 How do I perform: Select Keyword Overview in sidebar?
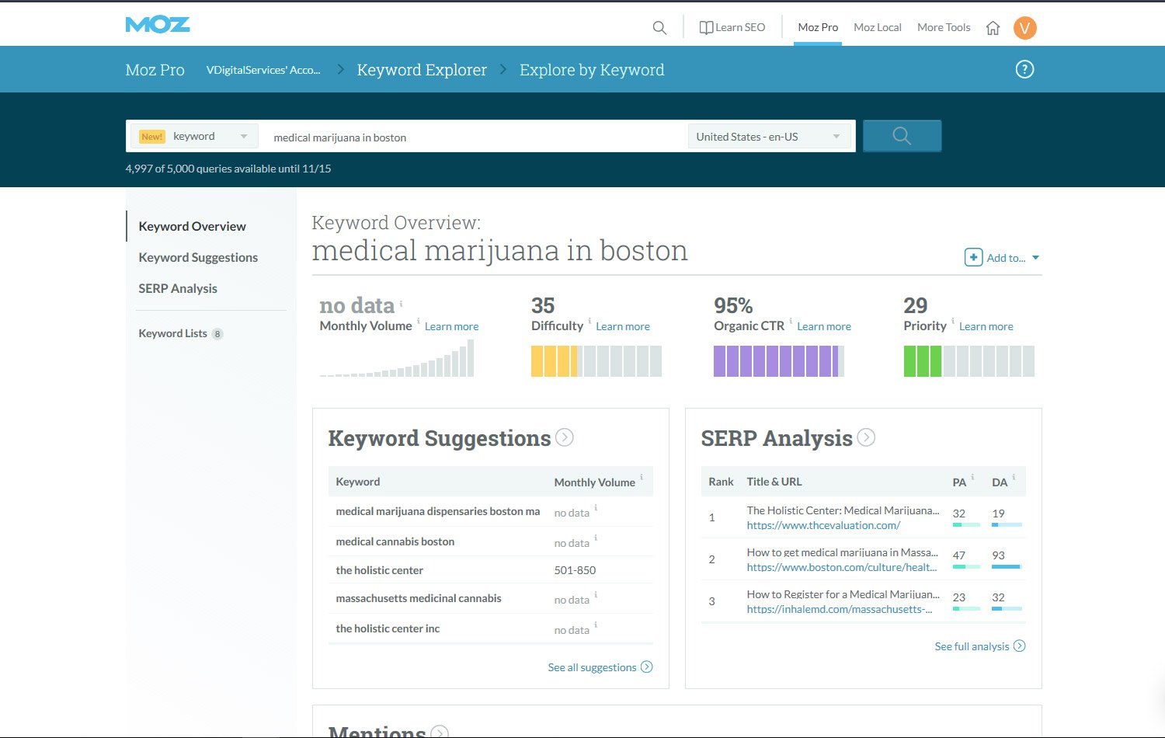[192, 226]
